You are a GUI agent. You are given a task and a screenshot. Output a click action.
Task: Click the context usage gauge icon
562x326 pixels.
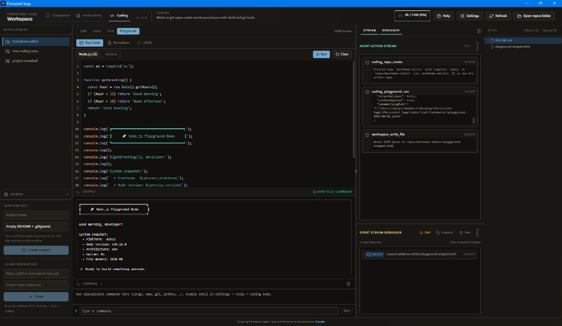click(400, 16)
